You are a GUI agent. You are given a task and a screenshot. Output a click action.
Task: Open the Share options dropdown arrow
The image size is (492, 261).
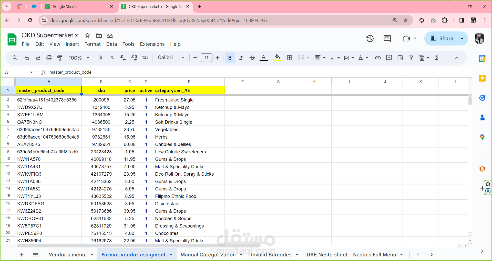pos(462,39)
